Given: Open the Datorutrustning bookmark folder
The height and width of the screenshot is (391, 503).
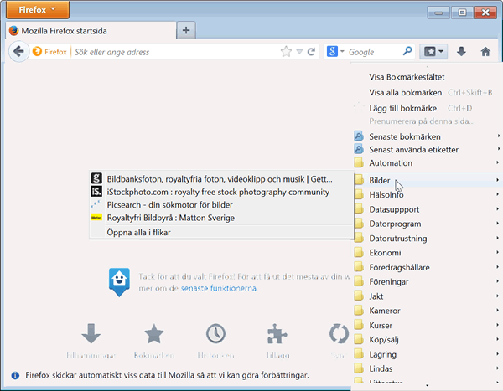Looking at the screenshot, I should 427,238.
